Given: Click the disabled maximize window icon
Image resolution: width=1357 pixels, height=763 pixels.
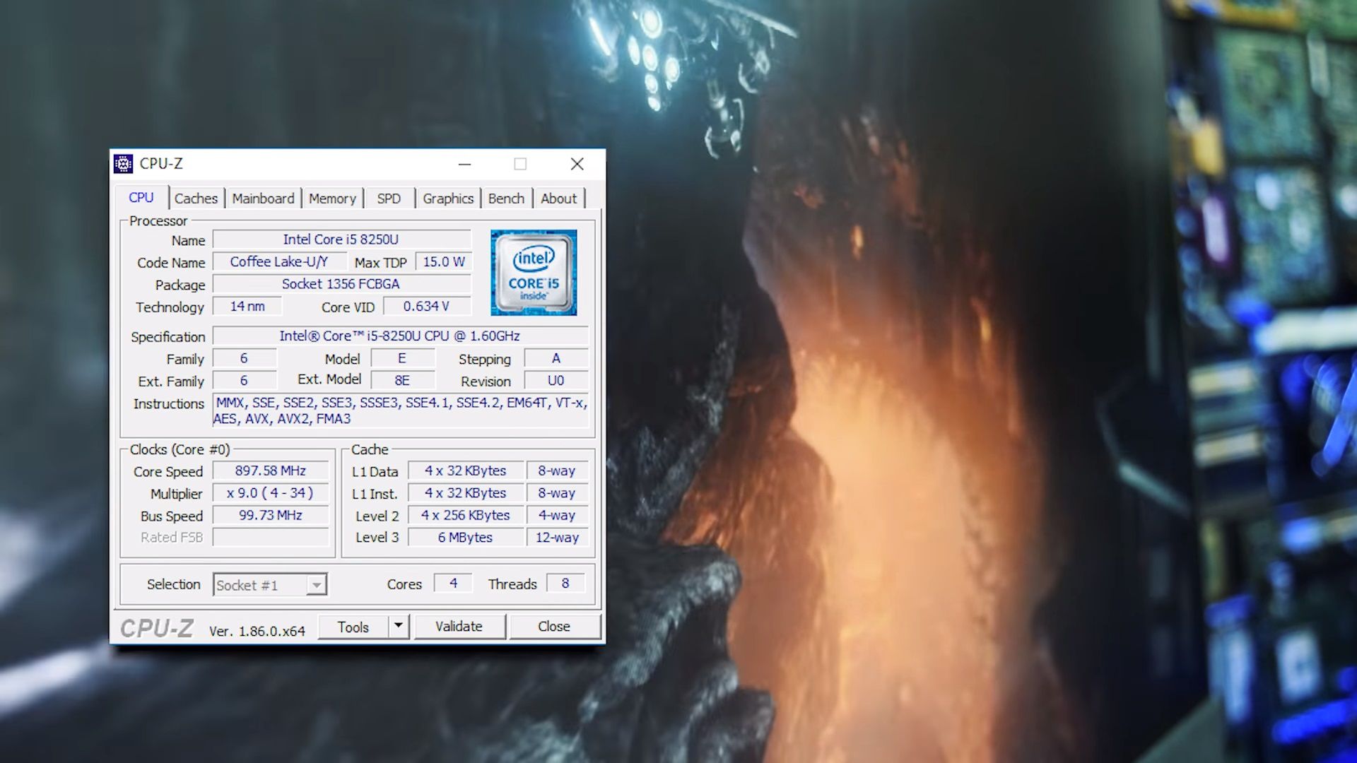Looking at the screenshot, I should (520, 164).
